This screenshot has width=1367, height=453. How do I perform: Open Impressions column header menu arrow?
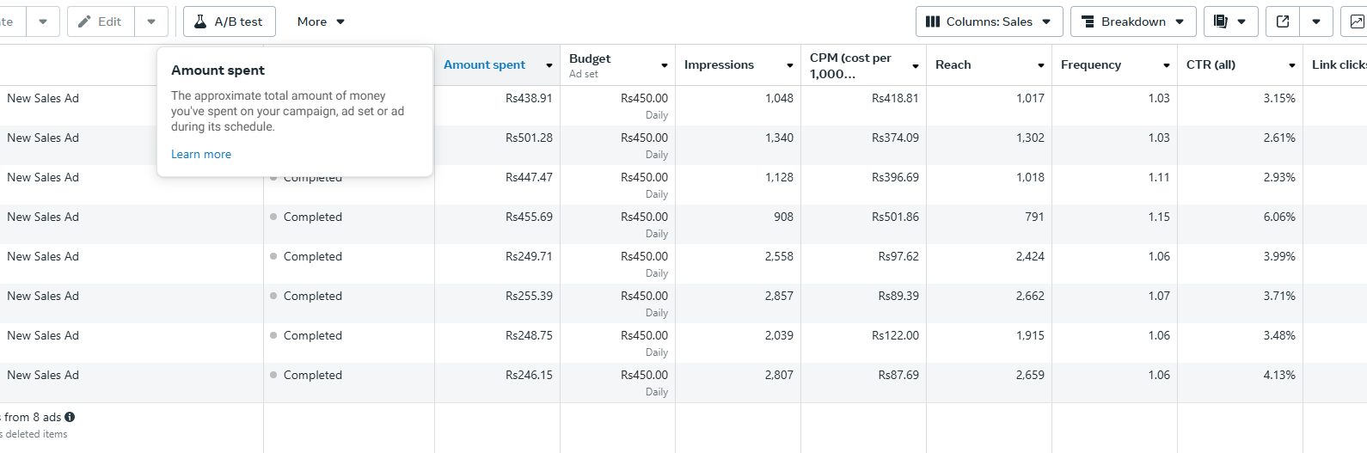point(789,65)
